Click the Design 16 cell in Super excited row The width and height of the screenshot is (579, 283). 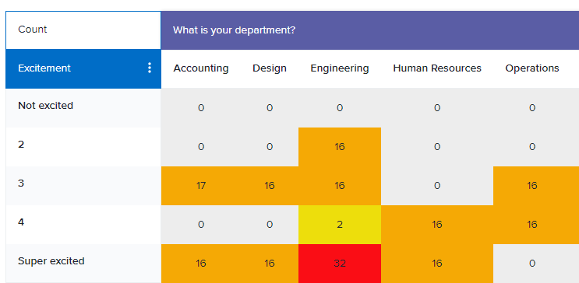click(270, 264)
